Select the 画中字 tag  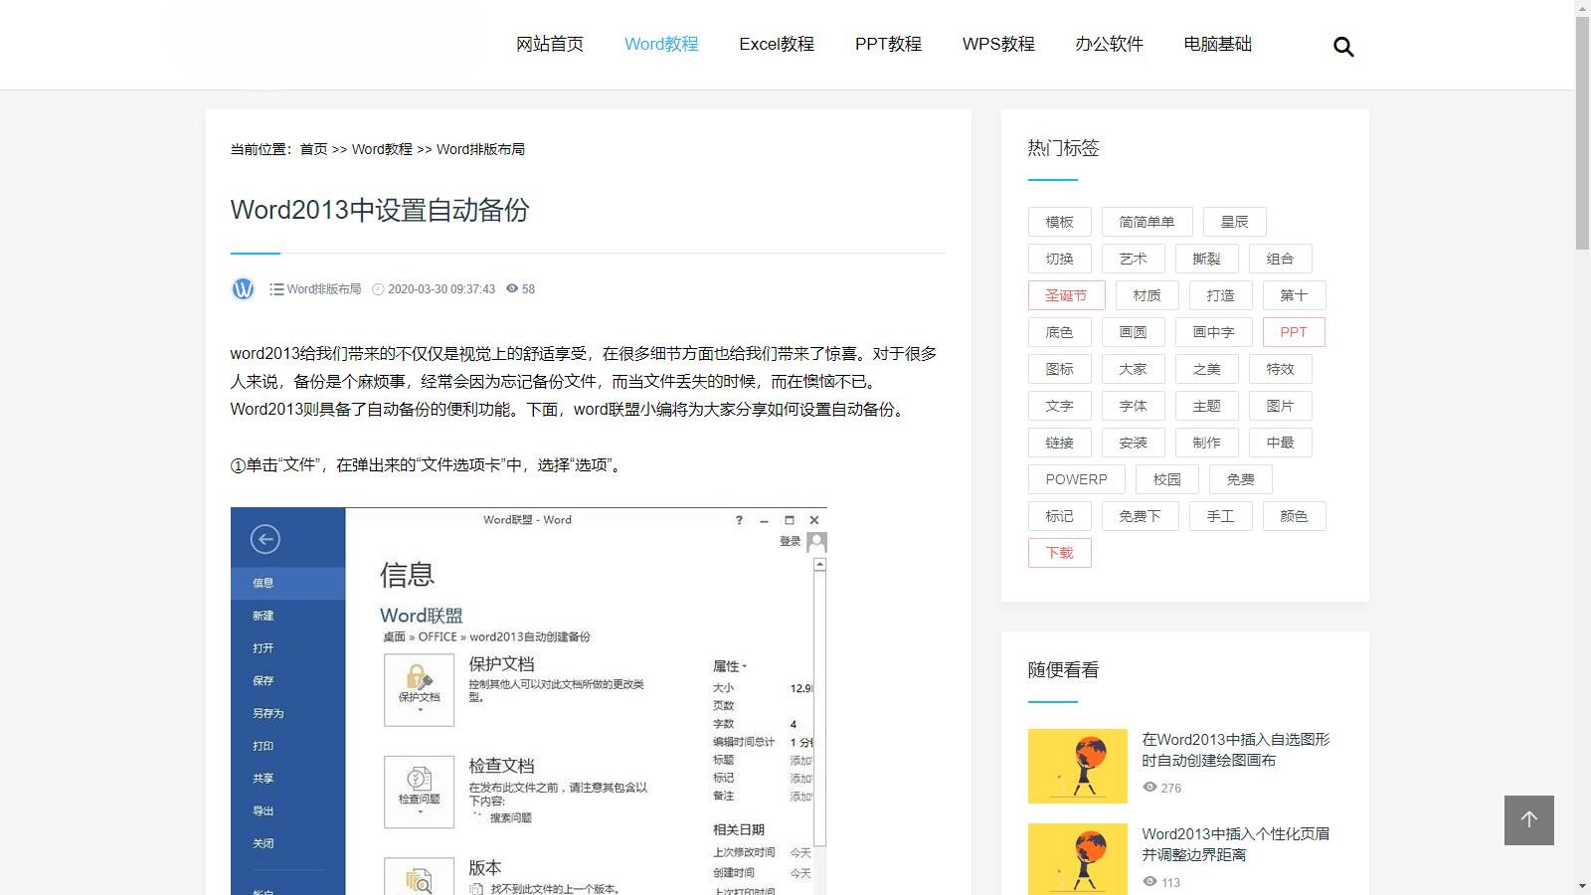pyautogui.click(x=1214, y=332)
